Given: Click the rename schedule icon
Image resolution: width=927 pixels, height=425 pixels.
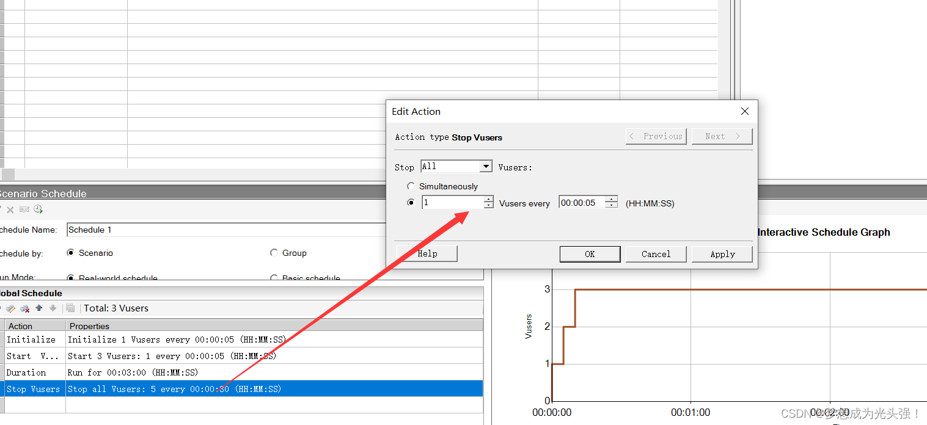Looking at the screenshot, I should pos(24,209).
